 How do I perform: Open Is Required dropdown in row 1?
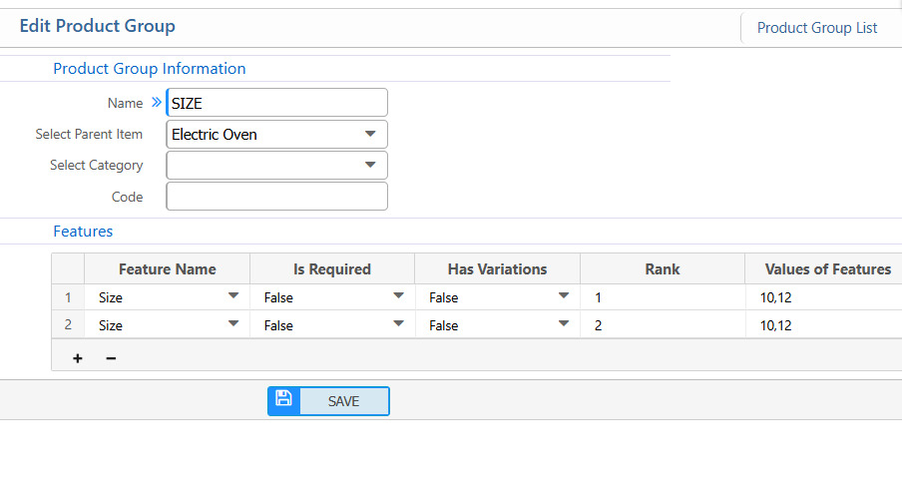(399, 296)
